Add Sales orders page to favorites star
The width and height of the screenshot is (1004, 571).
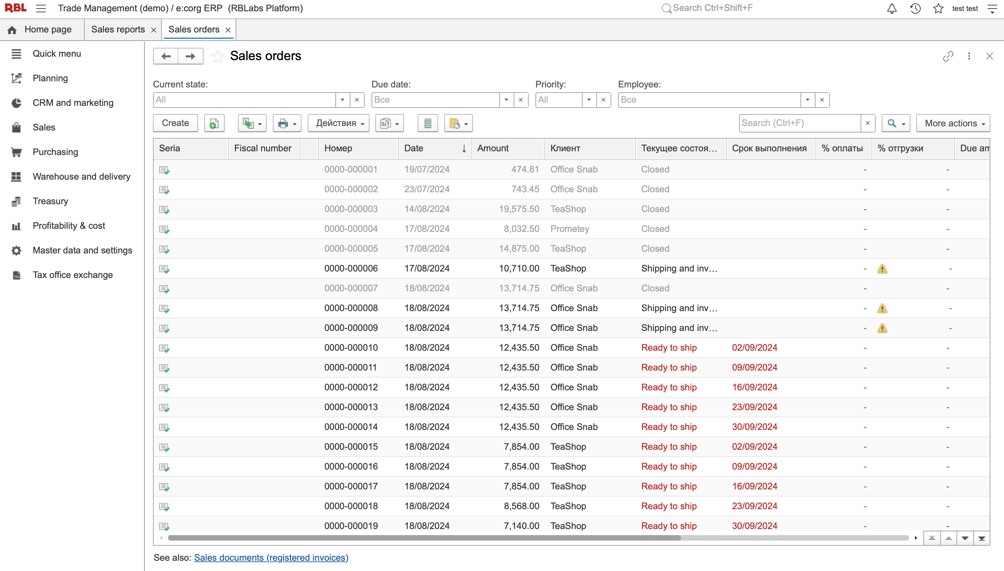[x=218, y=56]
